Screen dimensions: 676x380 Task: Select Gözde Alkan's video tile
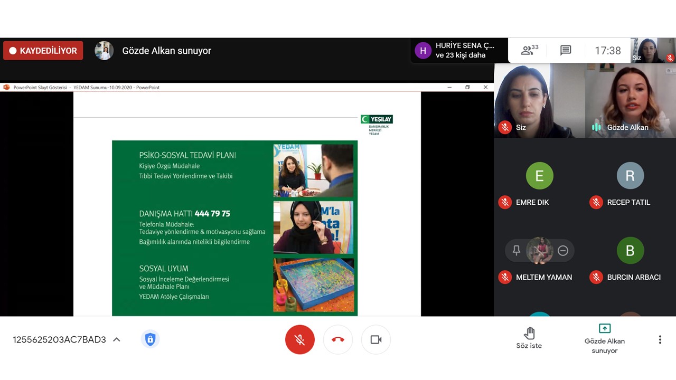tap(630, 100)
